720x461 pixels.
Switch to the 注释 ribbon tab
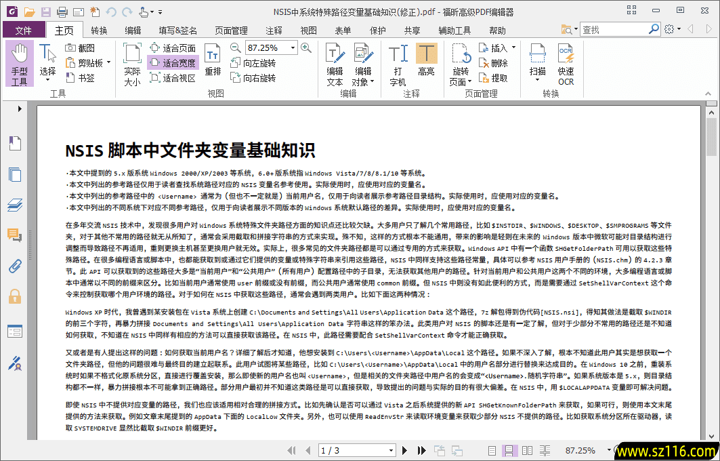(273, 30)
